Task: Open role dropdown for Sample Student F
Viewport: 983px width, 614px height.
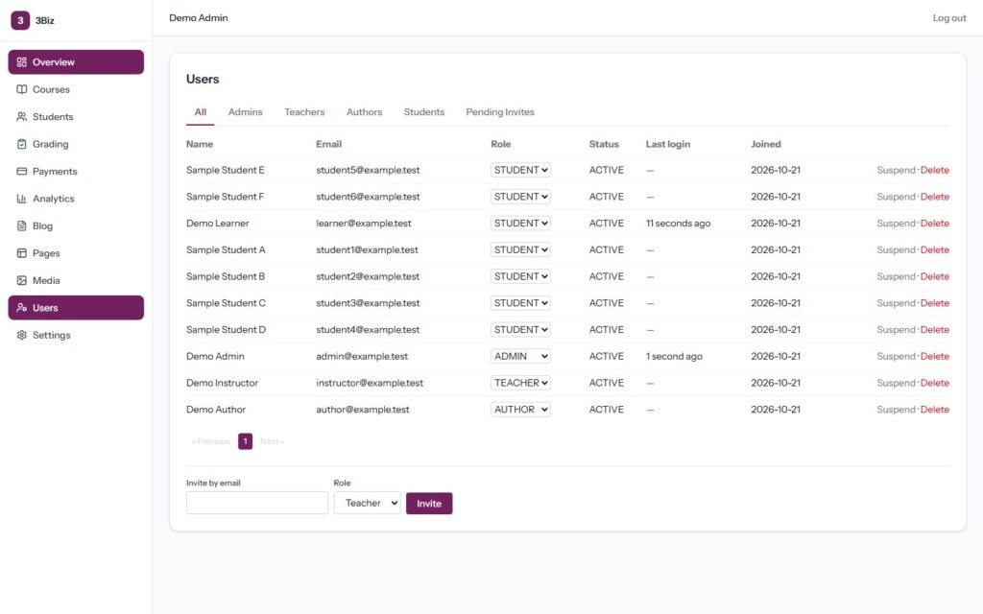Action: [520, 197]
